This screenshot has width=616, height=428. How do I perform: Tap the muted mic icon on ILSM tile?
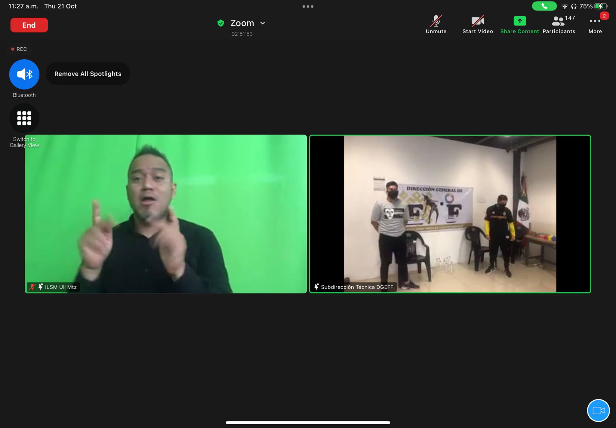32,287
